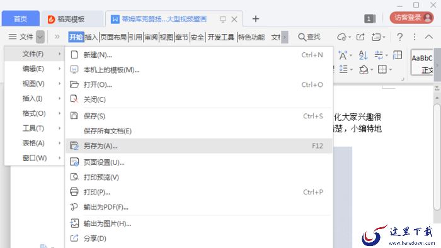Click the hamburger menu icon beside 文件
Viewport: 441px width, 248px height.
(13, 37)
